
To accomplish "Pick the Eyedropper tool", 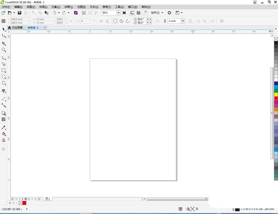I will [x=4, y=128].
